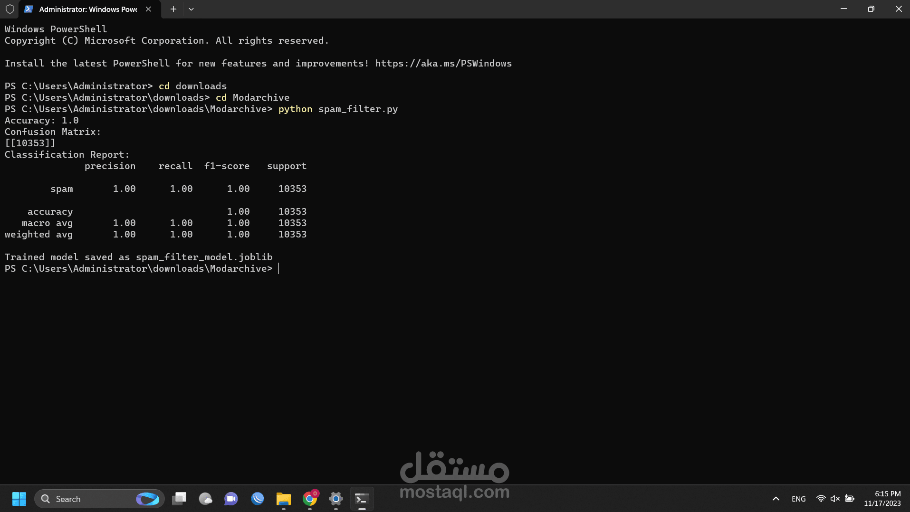
Task: Toggle the Wi-Fi status icon
Action: (x=821, y=499)
